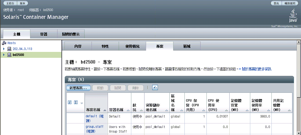This screenshot has width=301, height=135.
Task: Sort by 區域名稱 column arrow
Action: (182, 110)
